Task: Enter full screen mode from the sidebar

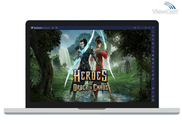Action: click(x=153, y=32)
